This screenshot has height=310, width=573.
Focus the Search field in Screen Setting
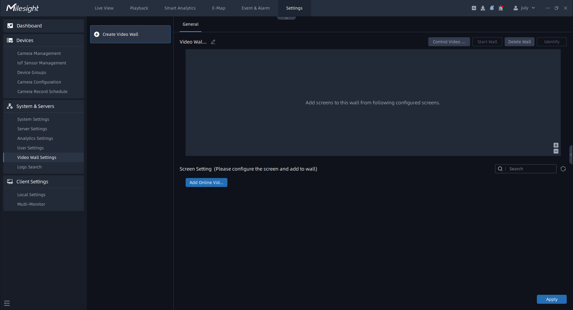[531, 169]
